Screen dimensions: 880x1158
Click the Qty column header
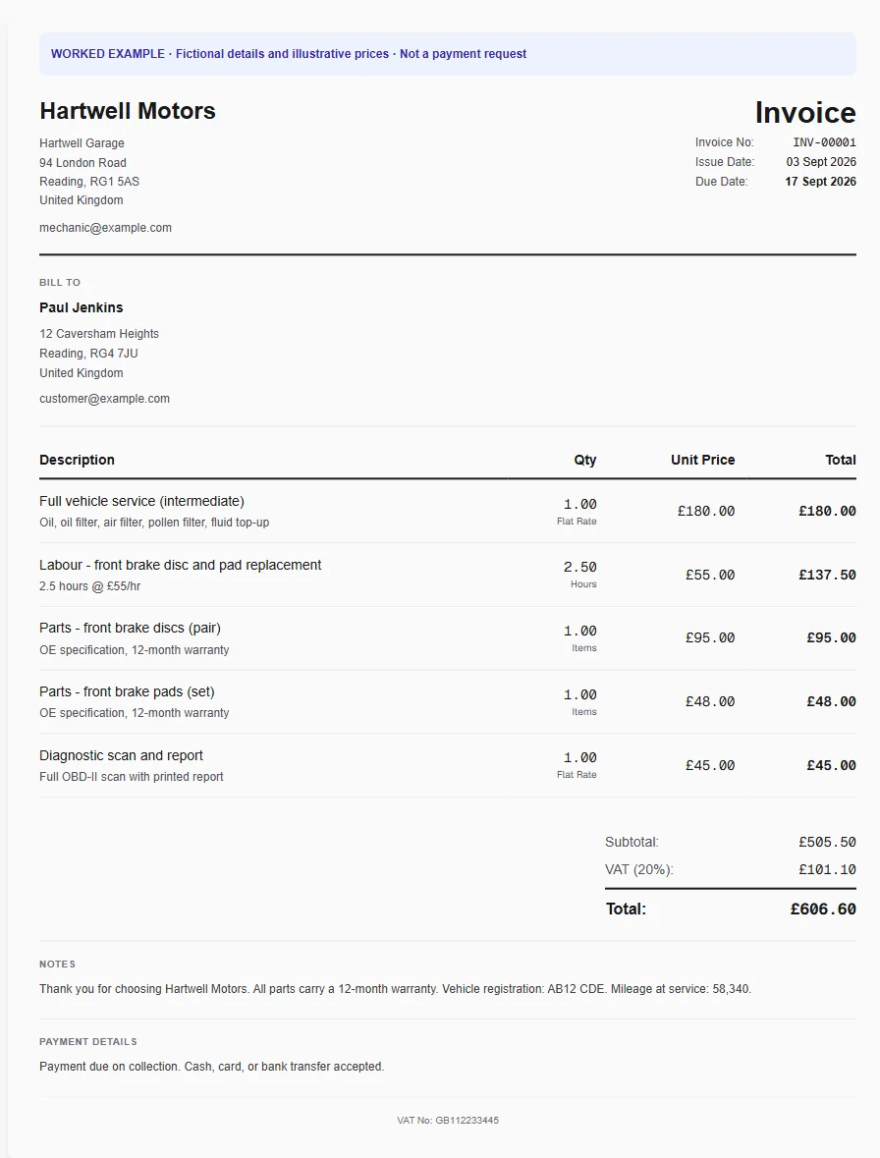[584, 460]
